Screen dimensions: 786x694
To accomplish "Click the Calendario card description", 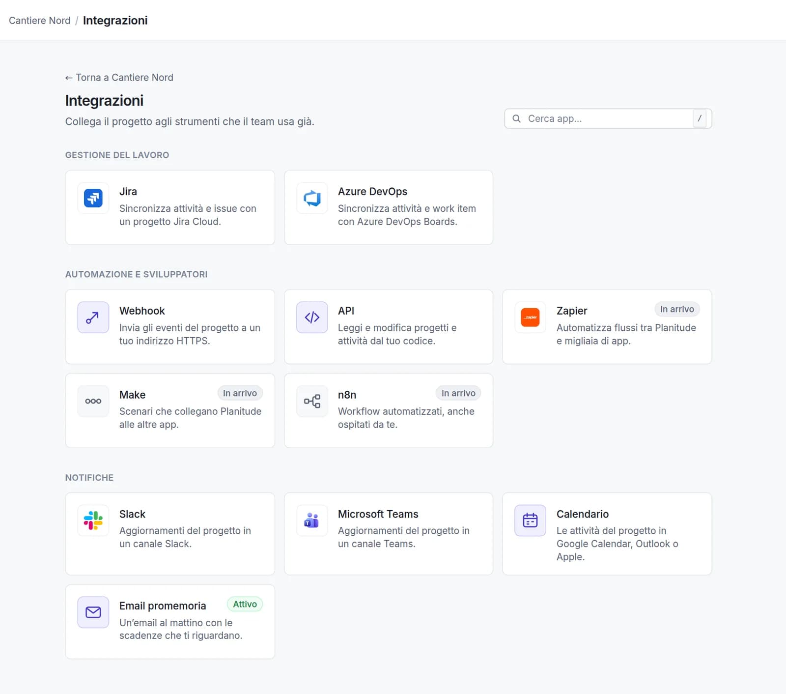I will click(x=617, y=544).
